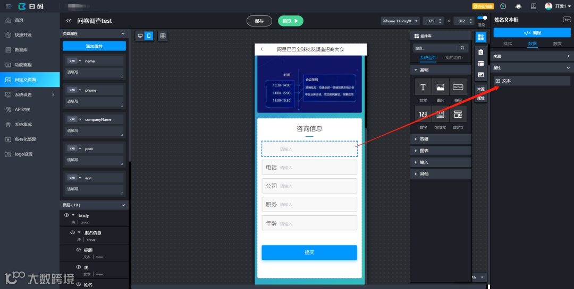
Task: Click the clipboard icon in vertical strip
Action: click(480, 52)
